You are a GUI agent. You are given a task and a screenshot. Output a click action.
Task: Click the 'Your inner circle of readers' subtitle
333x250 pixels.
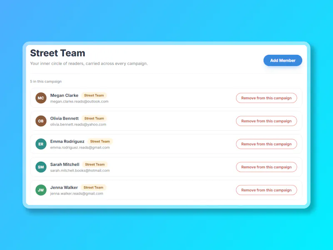click(89, 64)
